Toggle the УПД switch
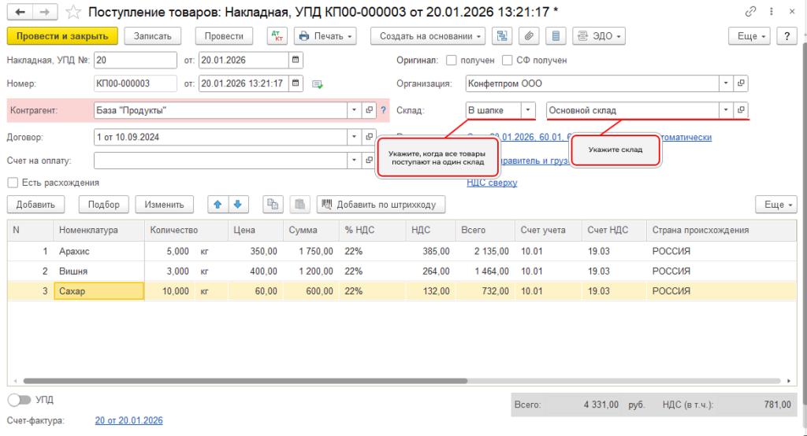Viewport: 807px width, 436px height. (20, 400)
